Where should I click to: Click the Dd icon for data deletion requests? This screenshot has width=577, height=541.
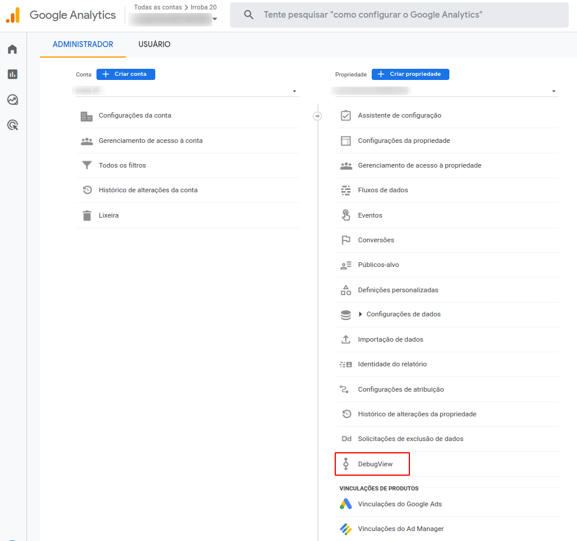pos(346,439)
